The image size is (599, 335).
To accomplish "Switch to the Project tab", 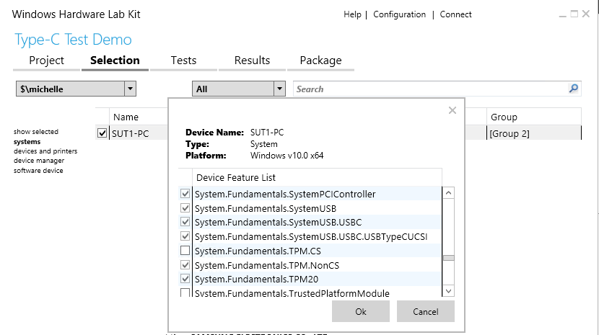I will point(47,61).
